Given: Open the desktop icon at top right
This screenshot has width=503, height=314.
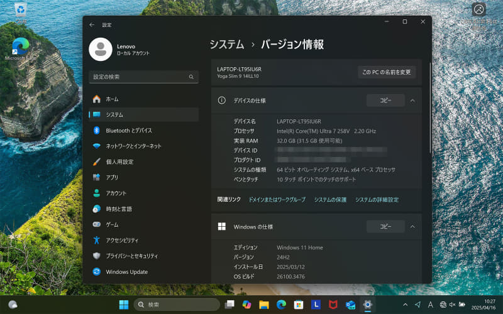Looking at the screenshot, I should pos(479,17).
